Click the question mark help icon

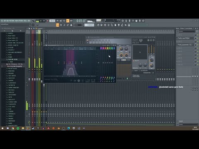pos(133,21)
